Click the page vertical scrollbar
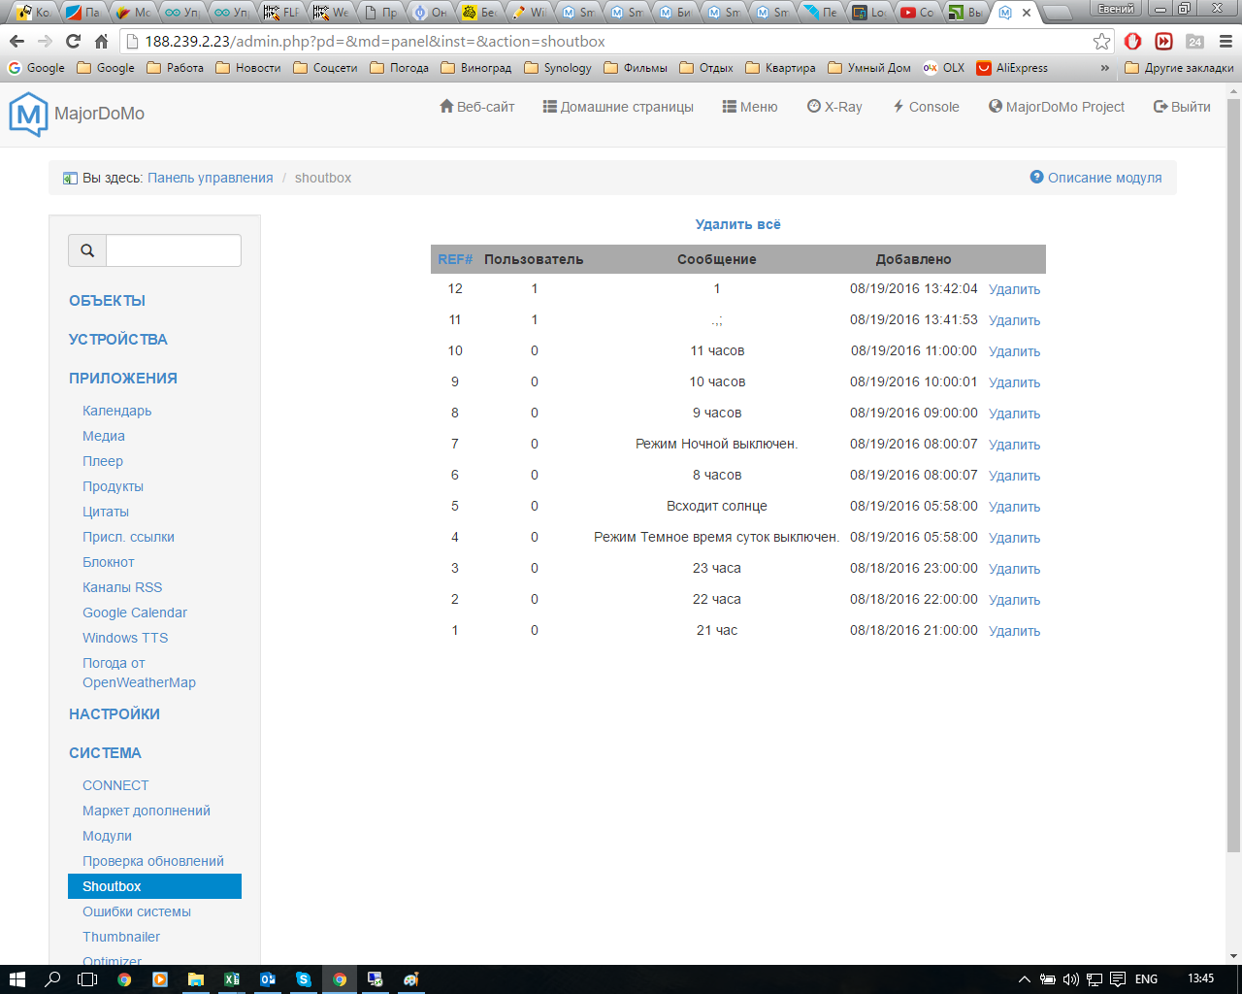This screenshot has width=1242, height=994. tap(1233, 476)
